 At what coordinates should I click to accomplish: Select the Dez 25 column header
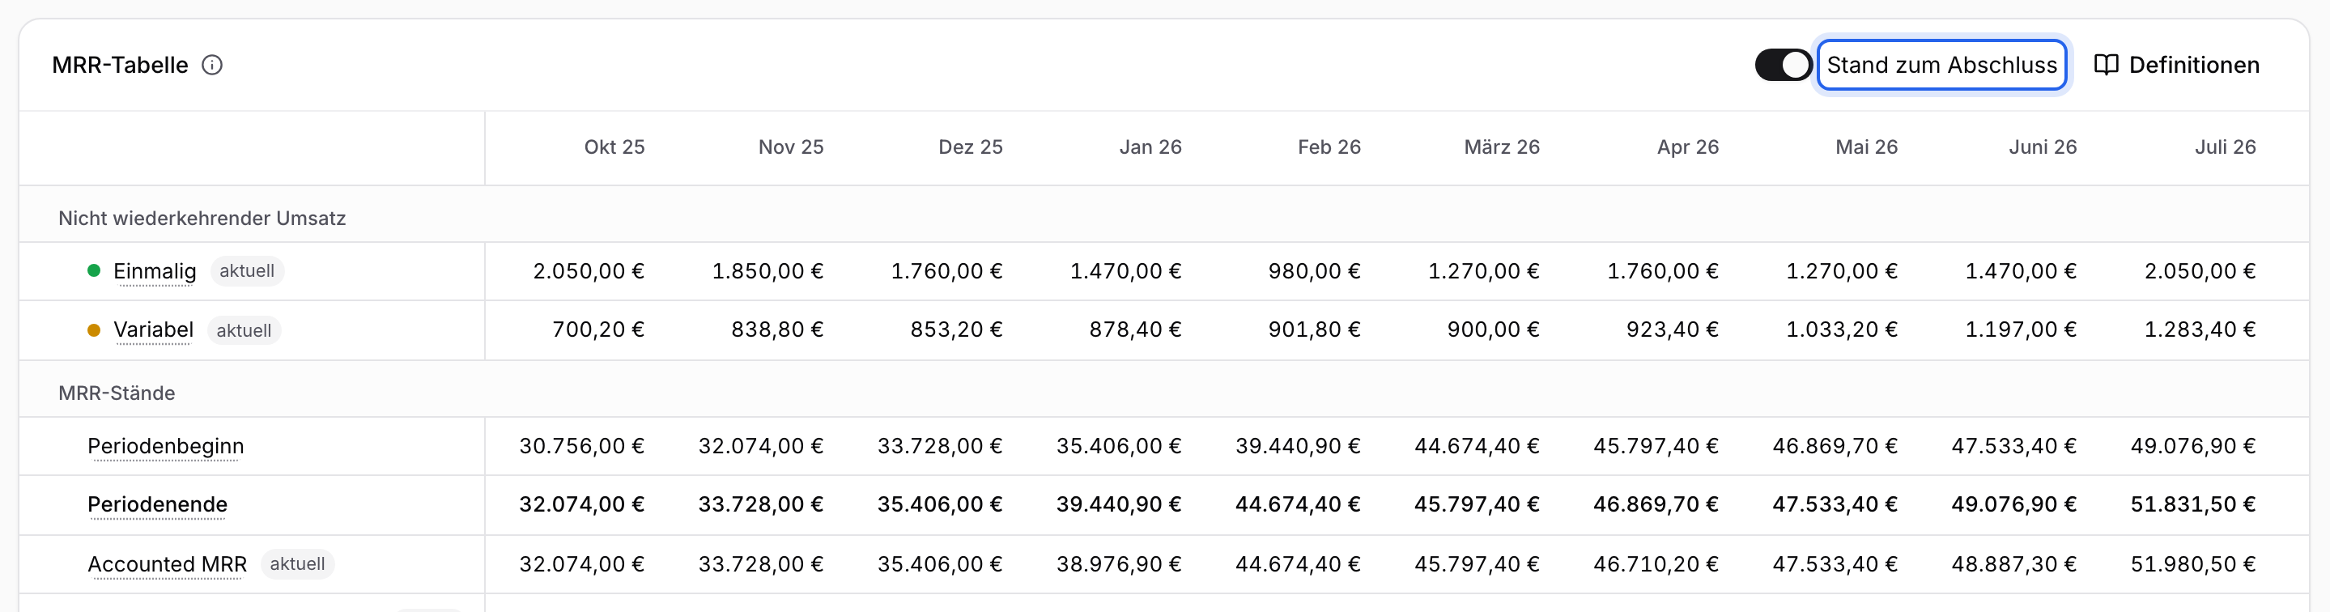[971, 147]
